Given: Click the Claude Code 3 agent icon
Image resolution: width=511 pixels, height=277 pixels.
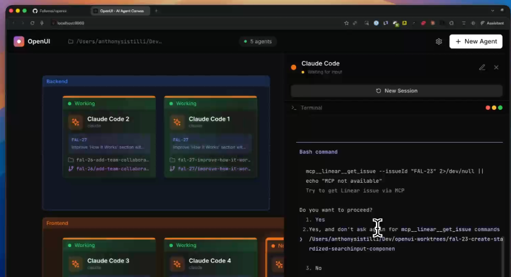Looking at the screenshot, I should 75,264.
